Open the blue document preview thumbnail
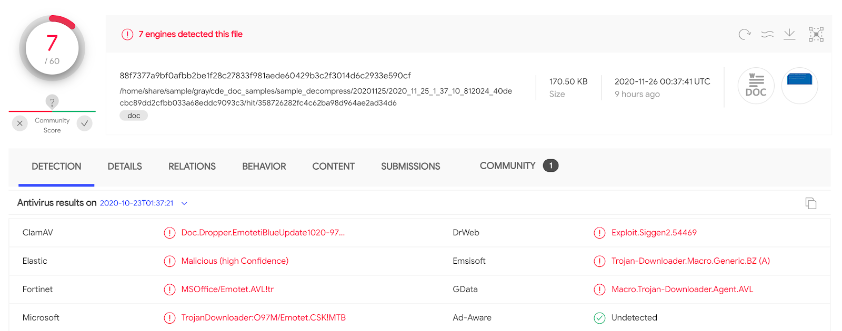The image size is (842, 331). pos(800,86)
